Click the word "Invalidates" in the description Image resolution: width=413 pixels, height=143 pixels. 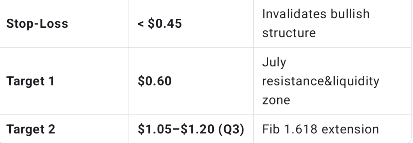294,14
